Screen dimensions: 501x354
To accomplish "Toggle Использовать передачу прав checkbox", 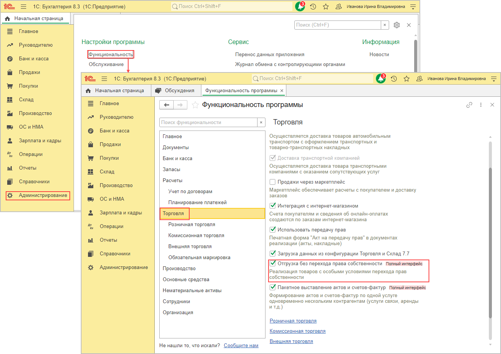I will pos(272,230).
